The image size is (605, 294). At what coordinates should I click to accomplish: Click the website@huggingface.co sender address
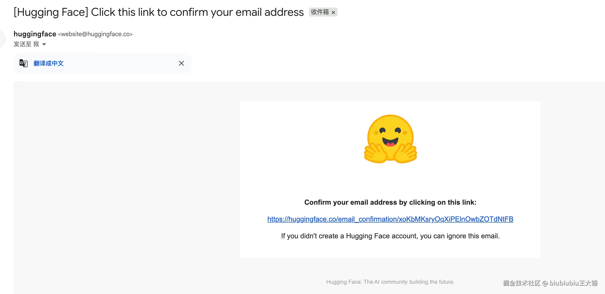(x=95, y=34)
